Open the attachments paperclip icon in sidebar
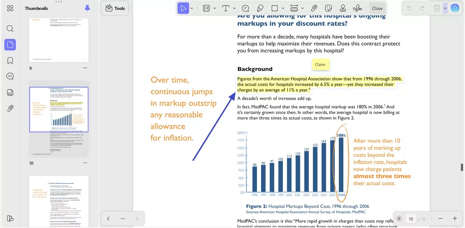Image resolution: width=465 pixels, height=228 pixels. pos(10,108)
